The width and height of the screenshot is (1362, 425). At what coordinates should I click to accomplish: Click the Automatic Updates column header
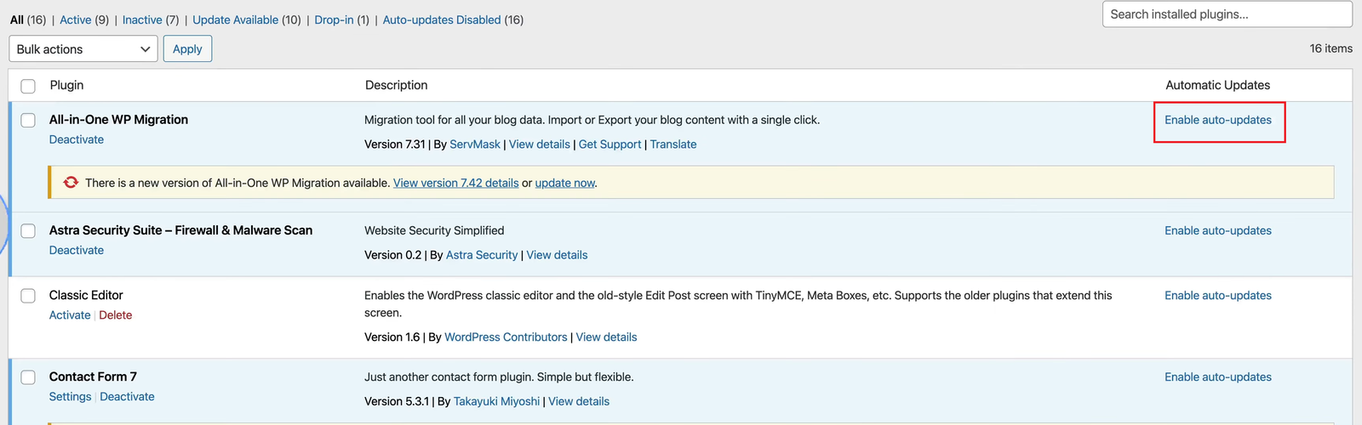(1217, 85)
